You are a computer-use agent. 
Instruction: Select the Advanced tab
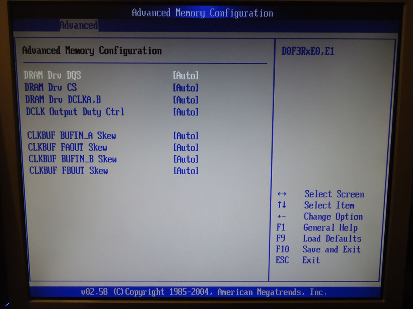click(79, 25)
